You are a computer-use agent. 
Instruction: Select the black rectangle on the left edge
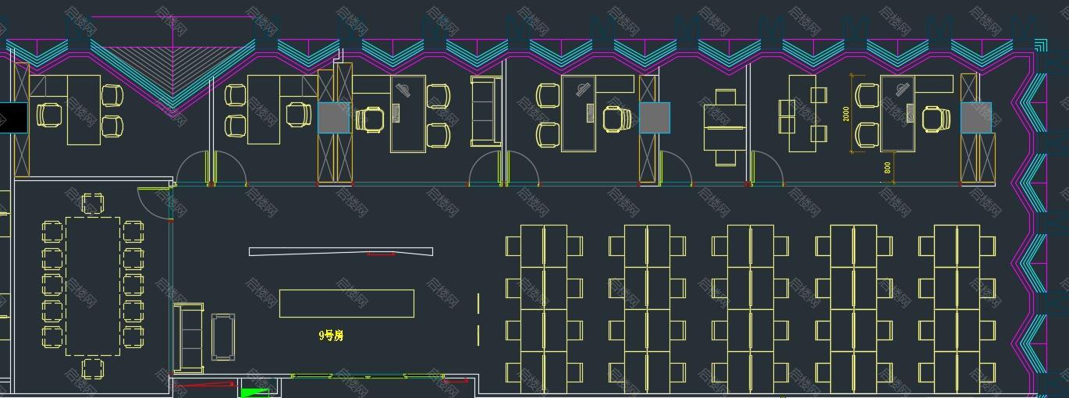tap(13, 117)
